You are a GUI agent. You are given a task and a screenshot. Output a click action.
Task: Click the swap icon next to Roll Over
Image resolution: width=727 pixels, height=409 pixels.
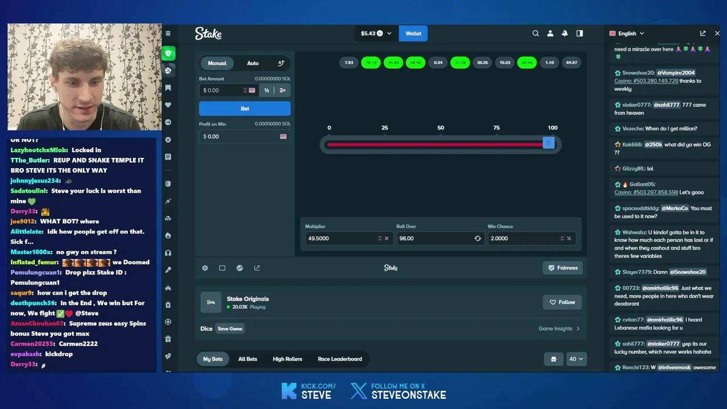478,239
